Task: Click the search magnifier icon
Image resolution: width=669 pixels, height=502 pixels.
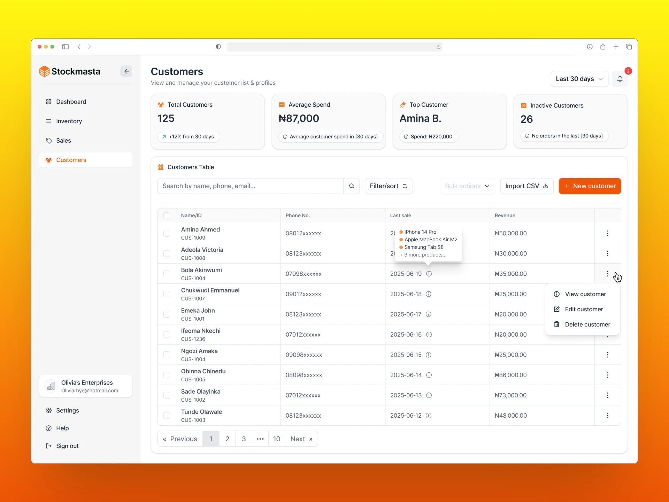Action: [x=352, y=186]
